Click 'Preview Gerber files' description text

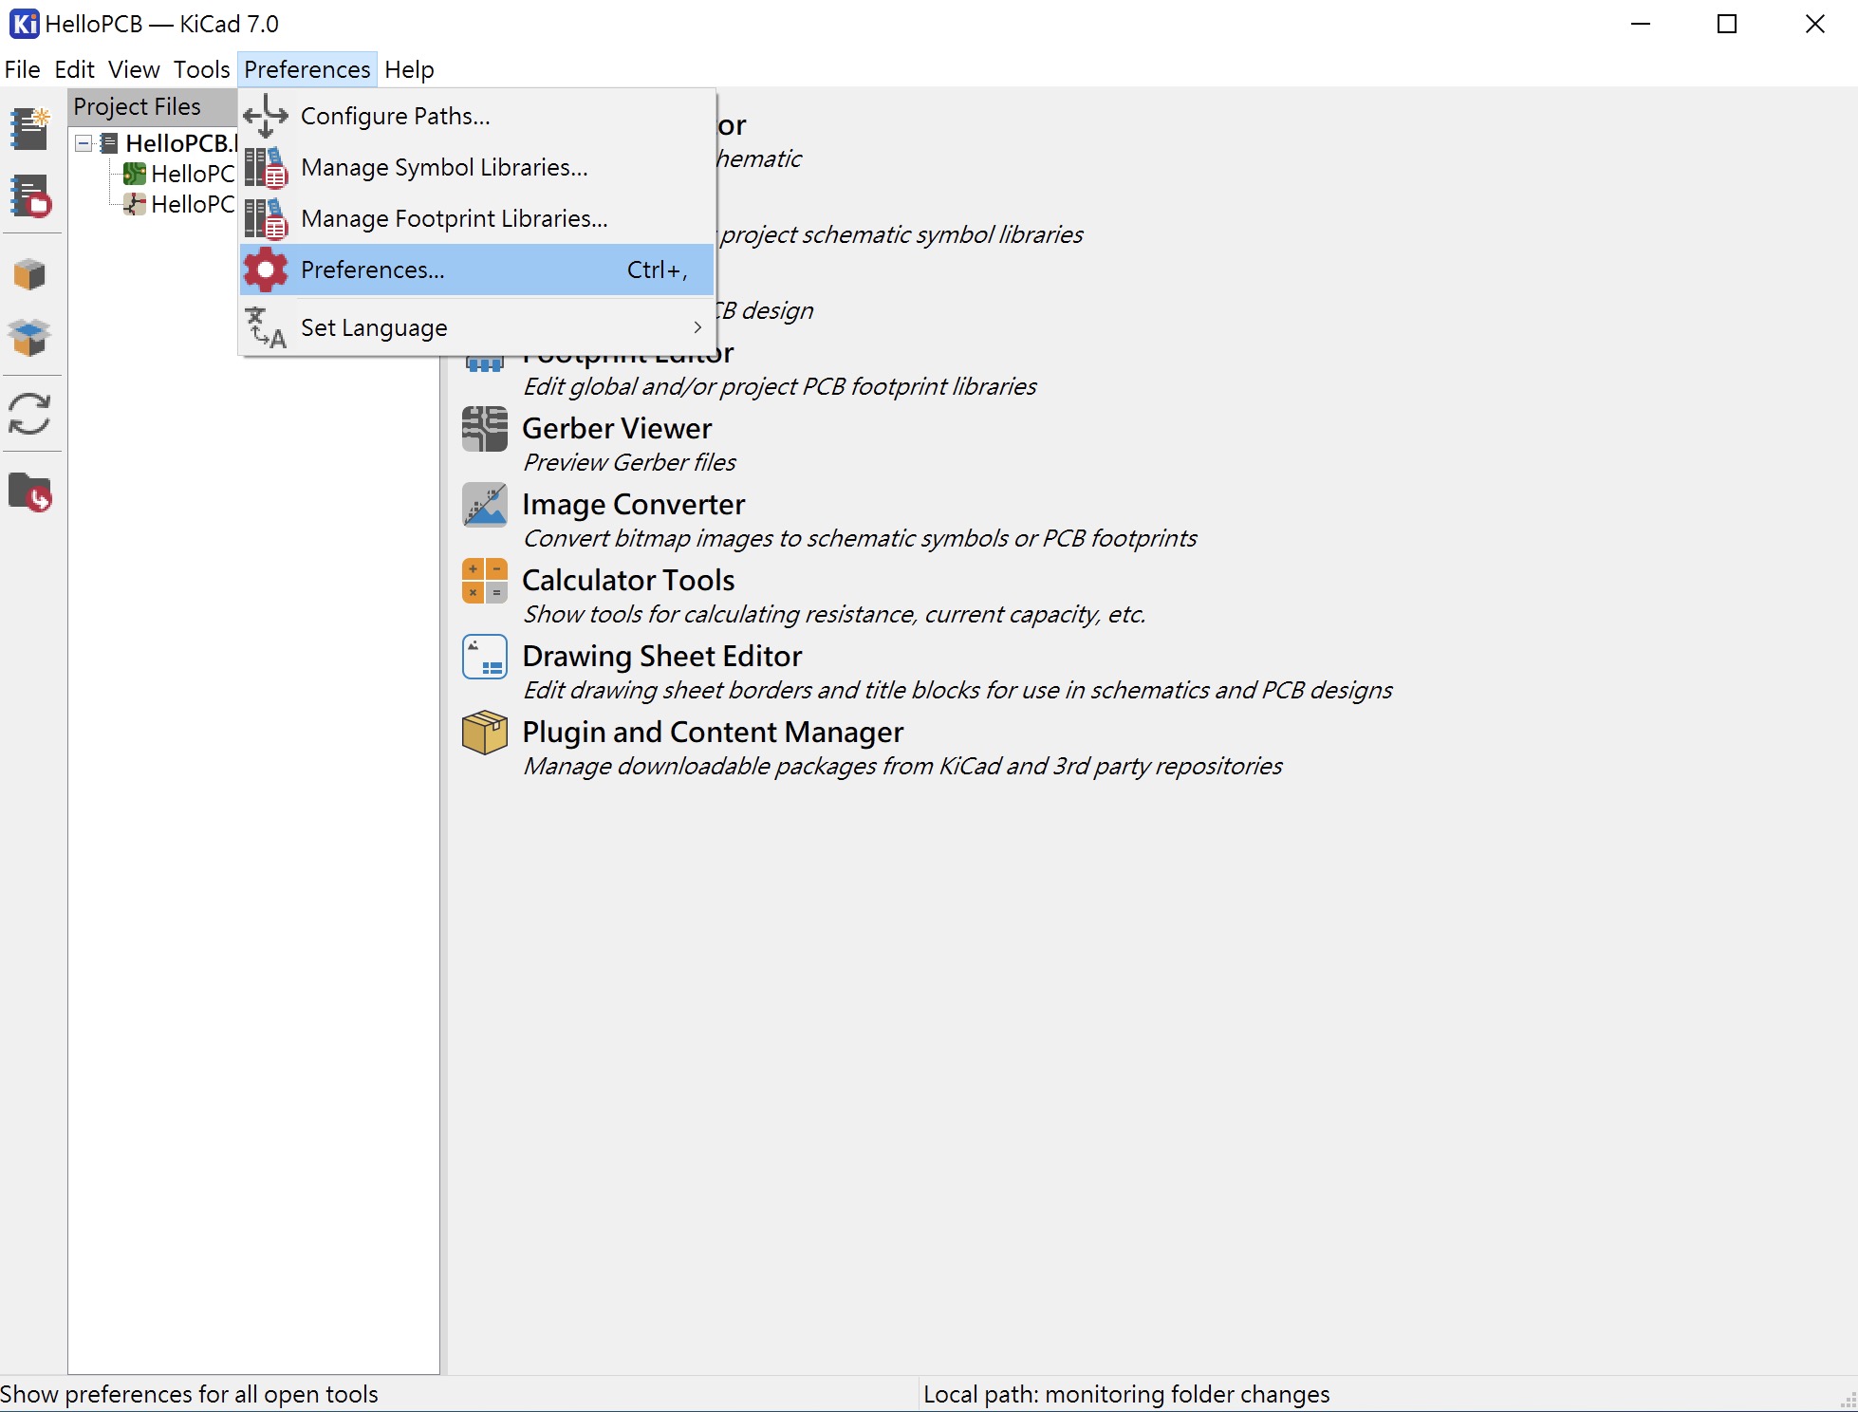[630, 462]
